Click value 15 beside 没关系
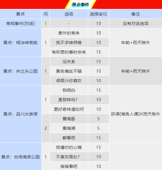 99,62
